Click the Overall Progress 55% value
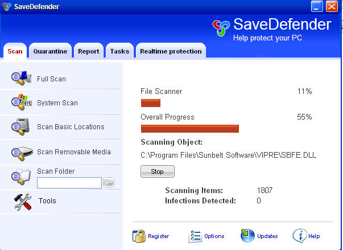Viewport: 343px width, 250px height. [x=304, y=117]
